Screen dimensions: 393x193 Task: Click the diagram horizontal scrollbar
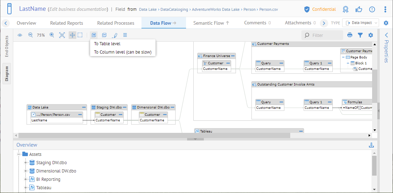pyautogui.click(x=153, y=135)
